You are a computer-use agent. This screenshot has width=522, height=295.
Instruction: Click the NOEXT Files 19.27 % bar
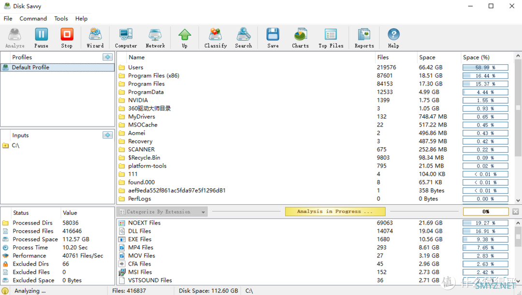[x=485, y=223]
